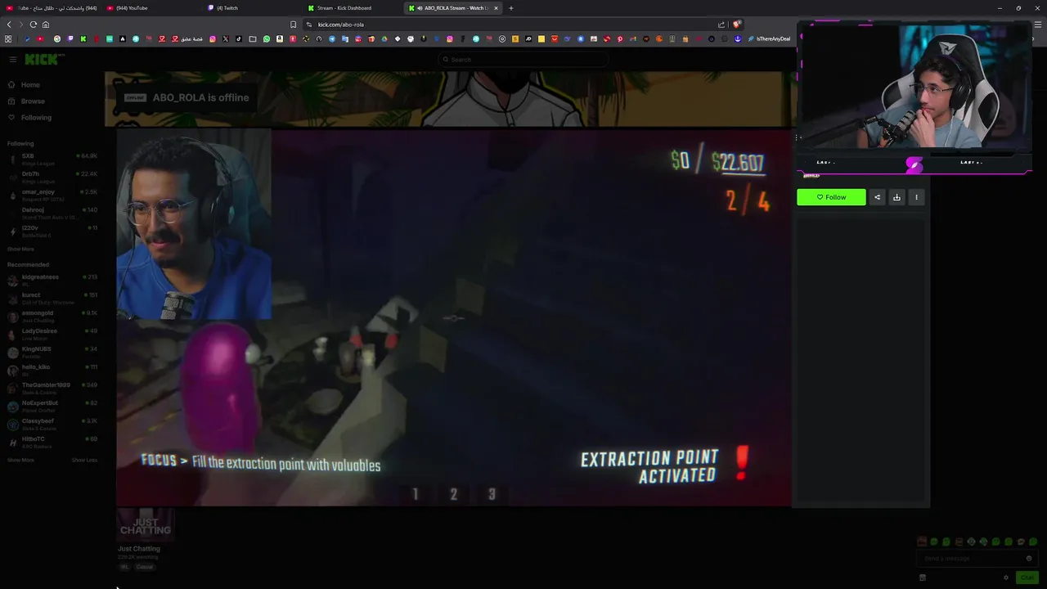
Task: Click the stream video player
Action: [x=454, y=317]
